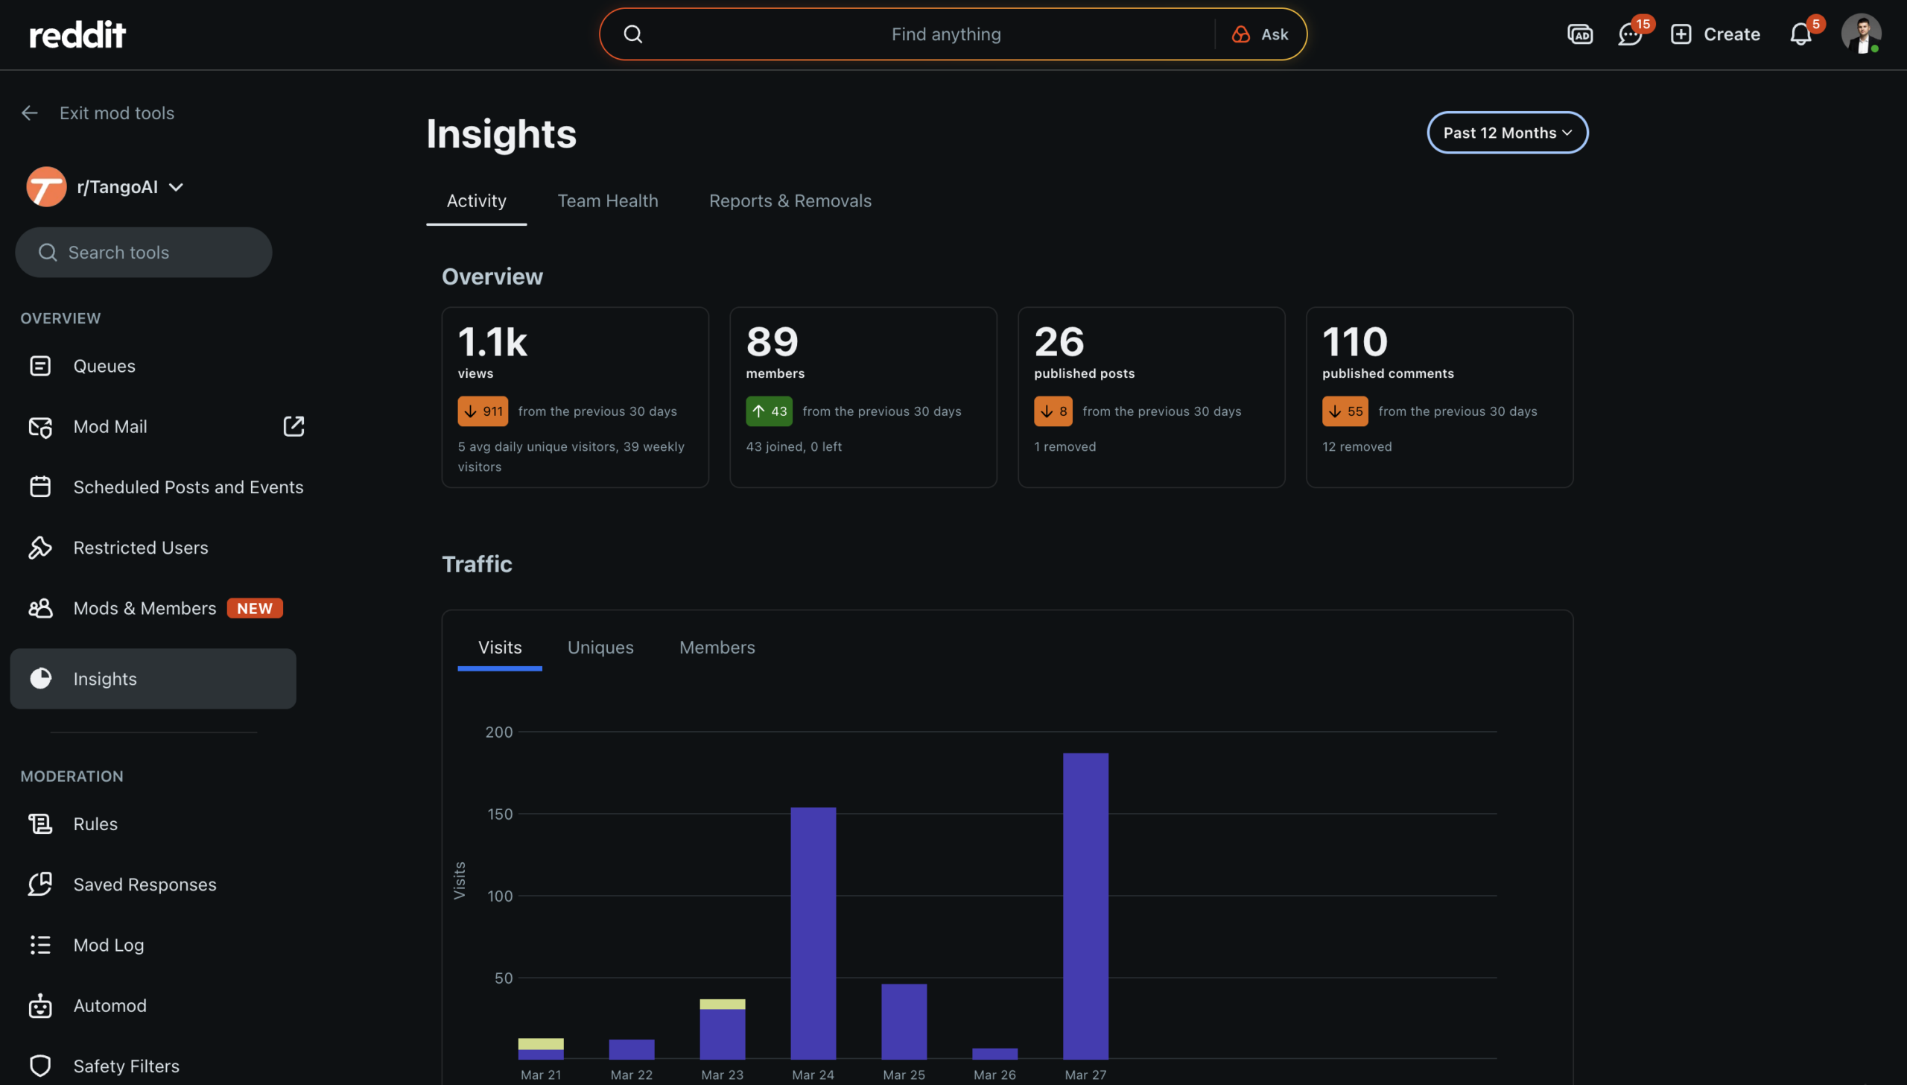The image size is (1907, 1085).
Task: Click the back arrow to exit mod tools
Action: coord(30,113)
